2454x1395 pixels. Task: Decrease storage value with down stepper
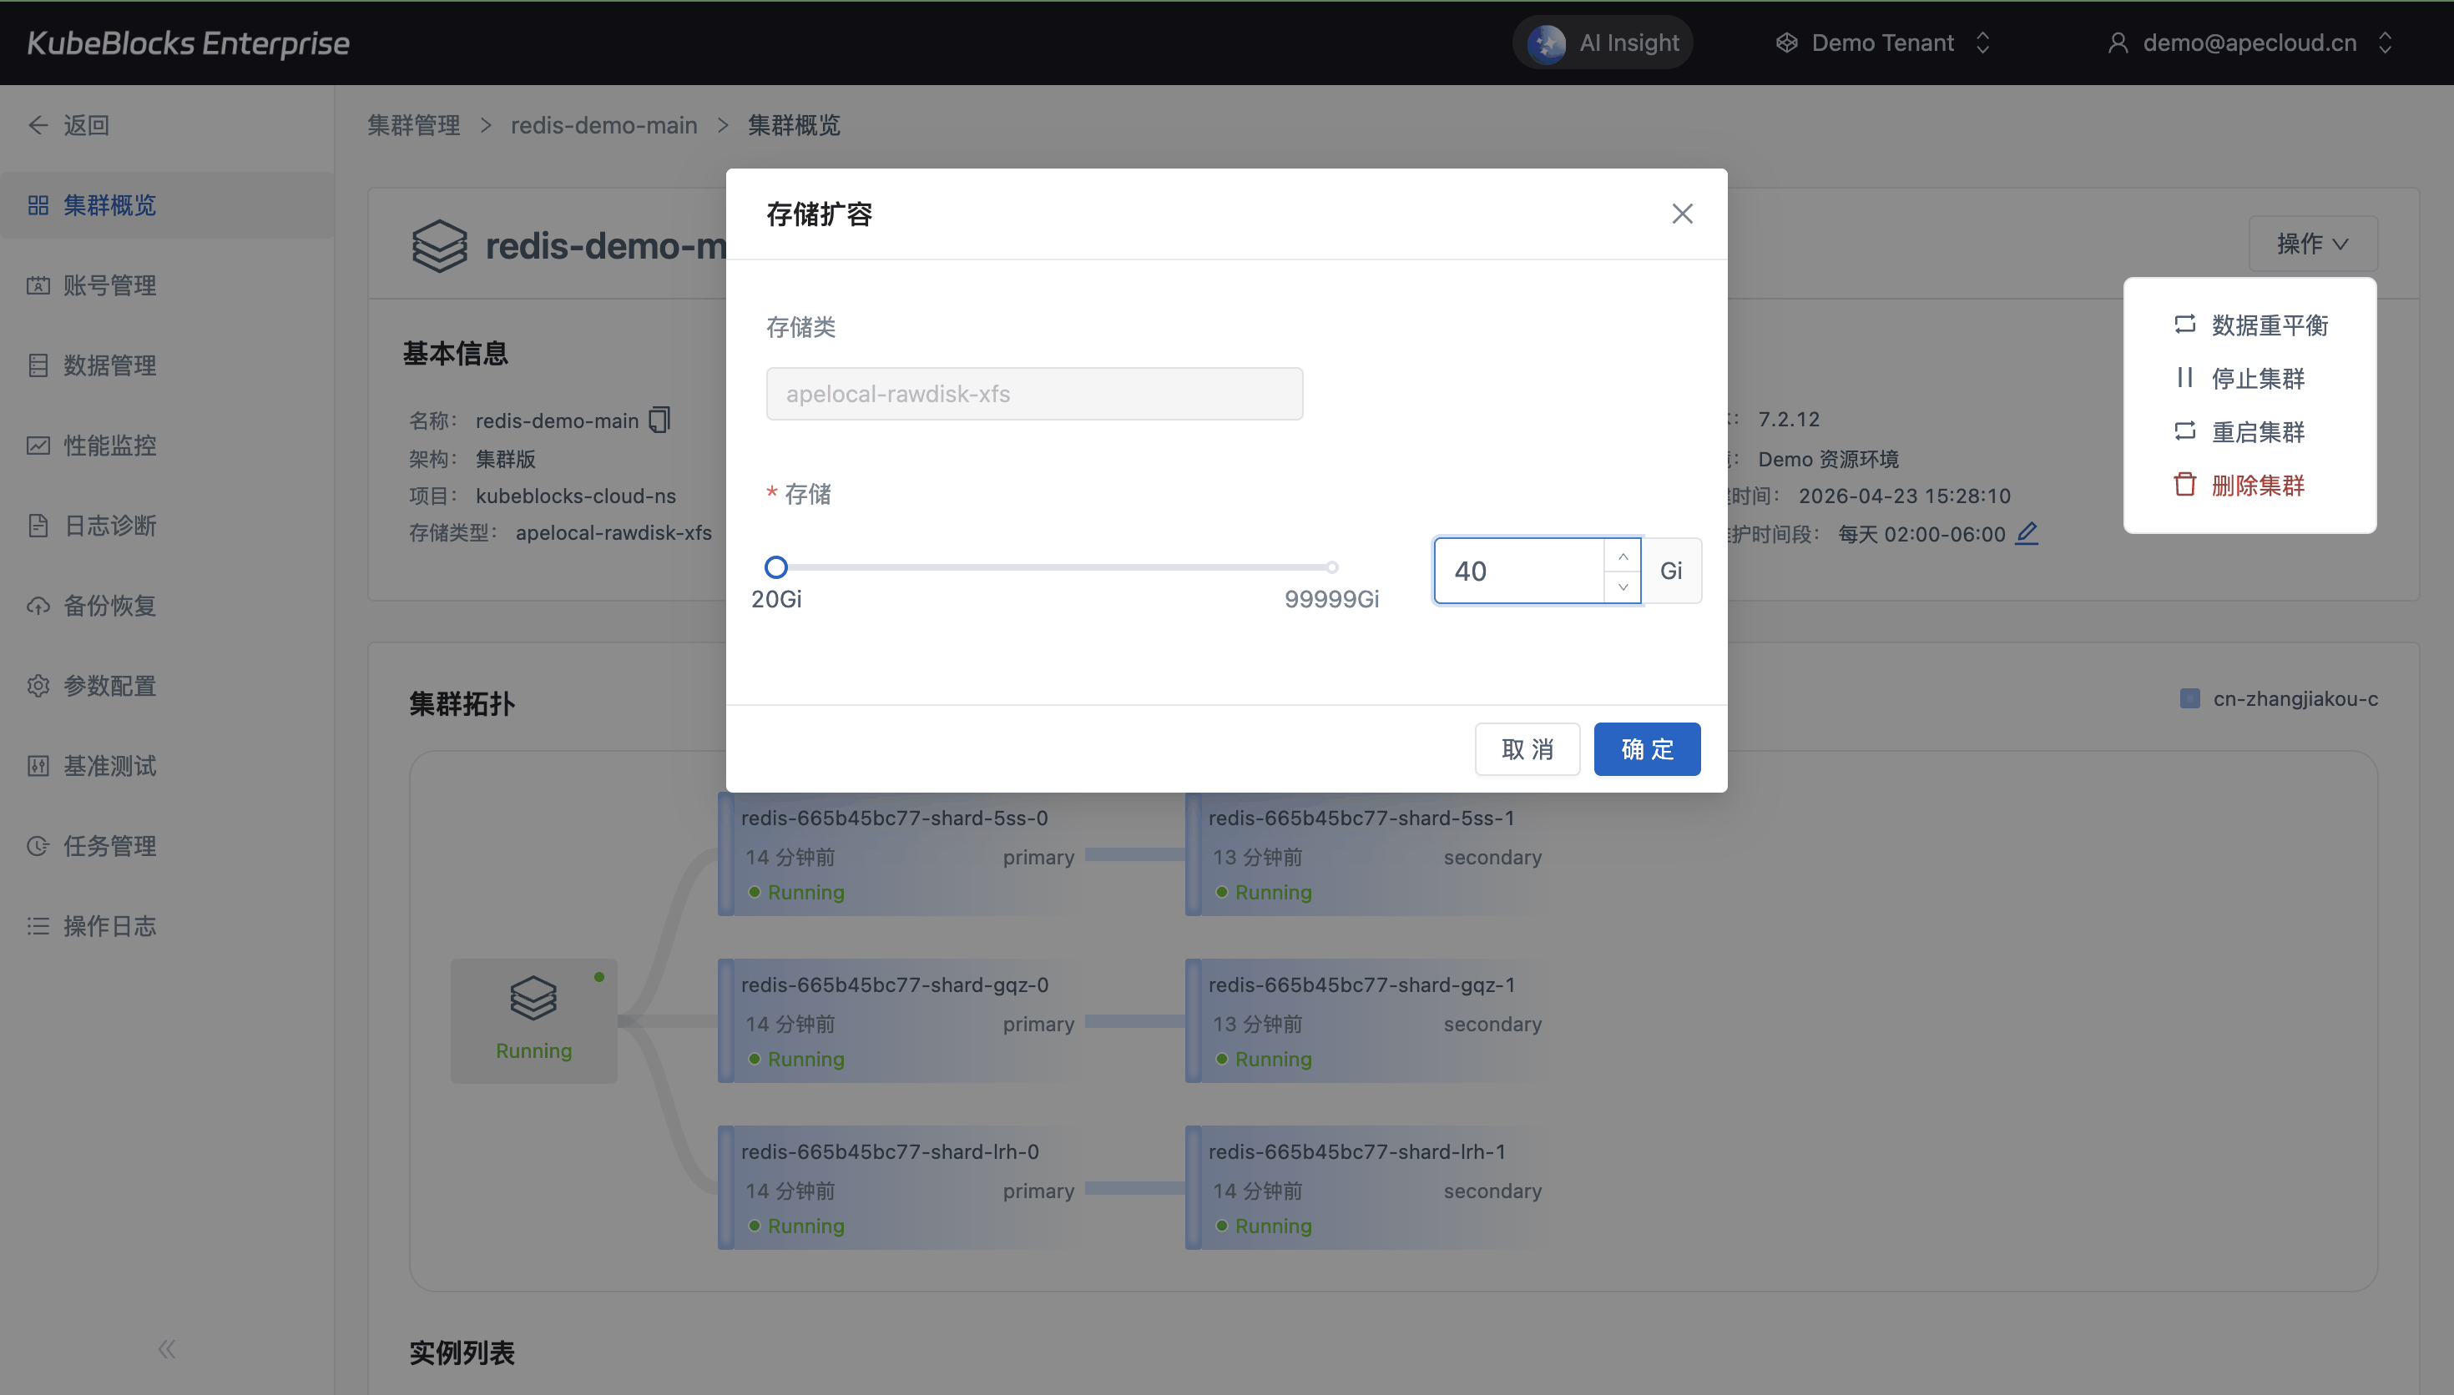(x=1623, y=587)
